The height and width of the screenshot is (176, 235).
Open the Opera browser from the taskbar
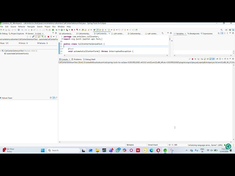pyautogui.click(x=158, y=150)
